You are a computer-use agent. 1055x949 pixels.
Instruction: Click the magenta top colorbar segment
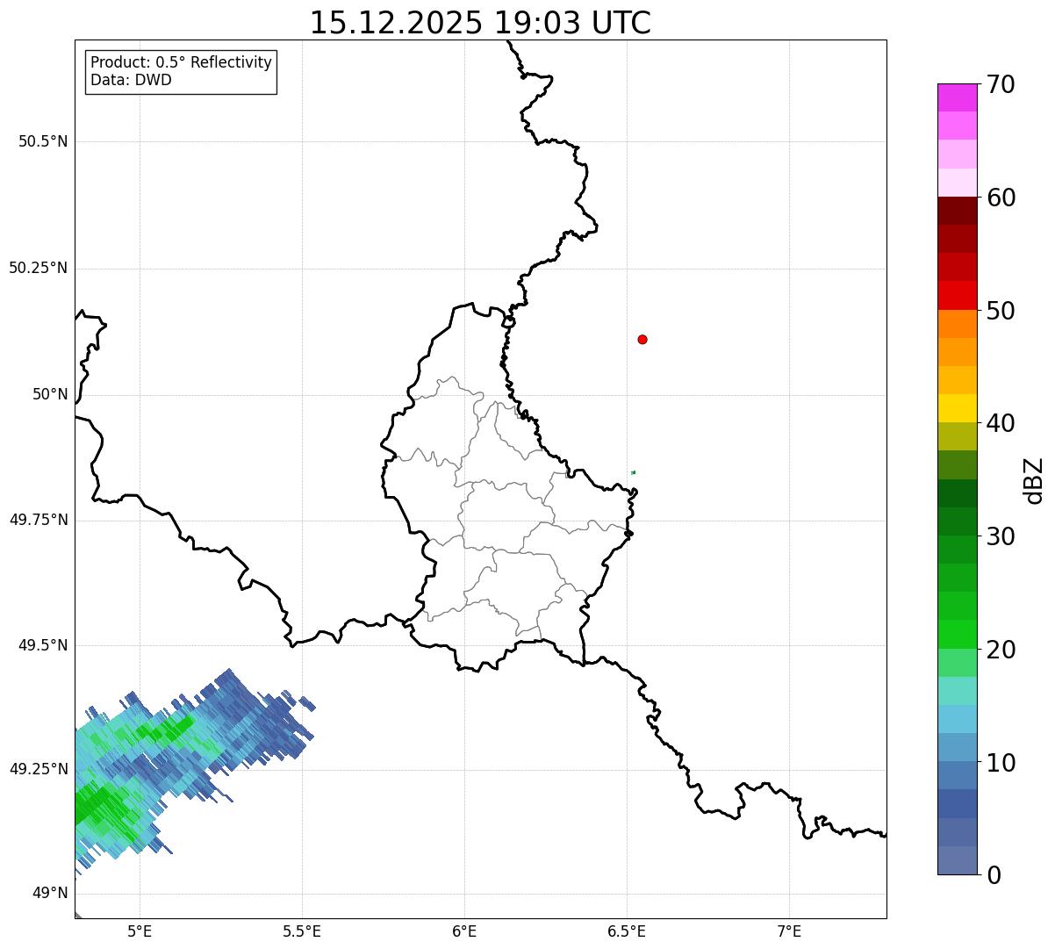(957, 97)
